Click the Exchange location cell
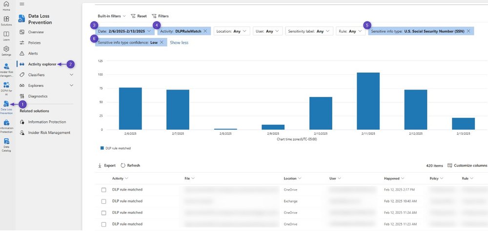Image resolution: width=488 pixels, height=231 pixels. click(291, 201)
